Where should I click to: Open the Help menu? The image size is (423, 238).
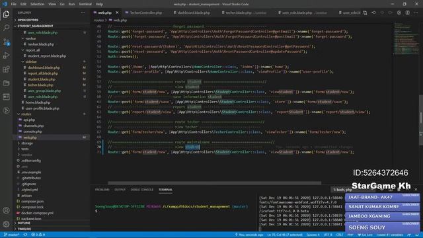coord(99,4)
